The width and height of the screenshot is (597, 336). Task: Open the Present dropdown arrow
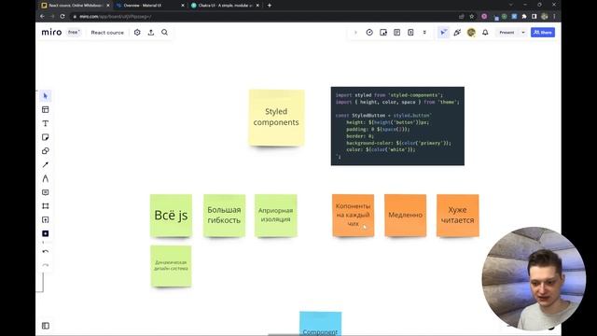point(522,33)
